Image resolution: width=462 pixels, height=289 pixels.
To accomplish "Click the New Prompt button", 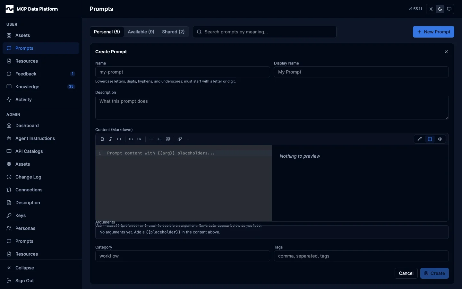I will (433, 32).
